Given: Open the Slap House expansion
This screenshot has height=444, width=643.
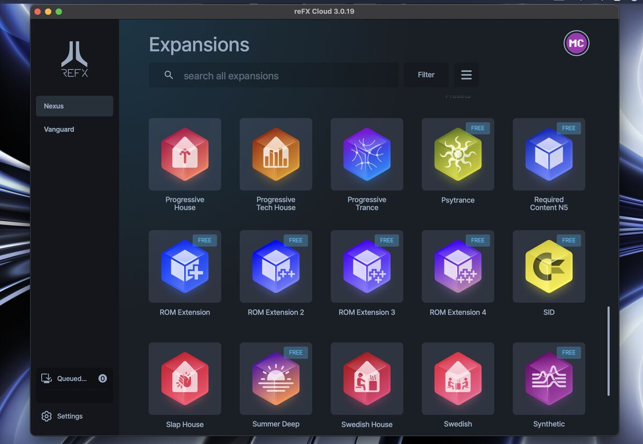Looking at the screenshot, I should [184, 379].
